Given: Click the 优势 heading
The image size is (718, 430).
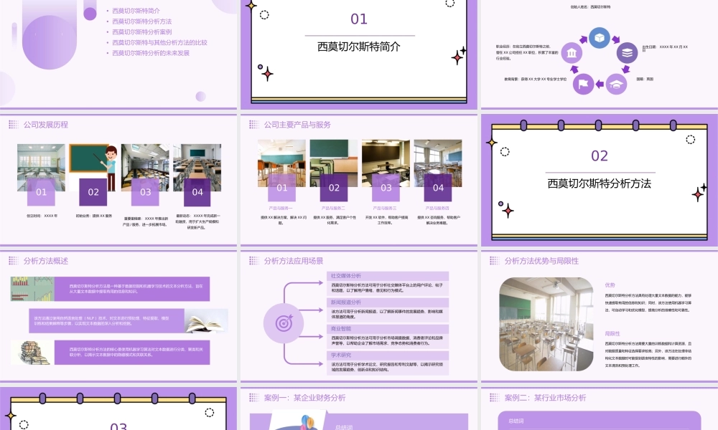Looking at the screenshot, I should [610, 285].
